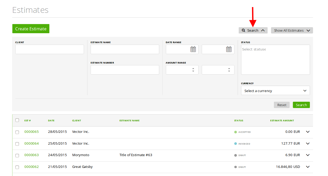Check the box for estimate 0000064
328x176 pixels.
[17, 144]
